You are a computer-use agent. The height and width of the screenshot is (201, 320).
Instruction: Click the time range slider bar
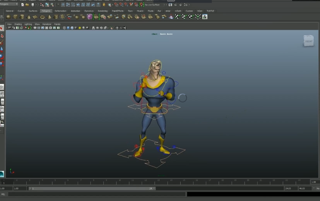[x=92, y=188]
